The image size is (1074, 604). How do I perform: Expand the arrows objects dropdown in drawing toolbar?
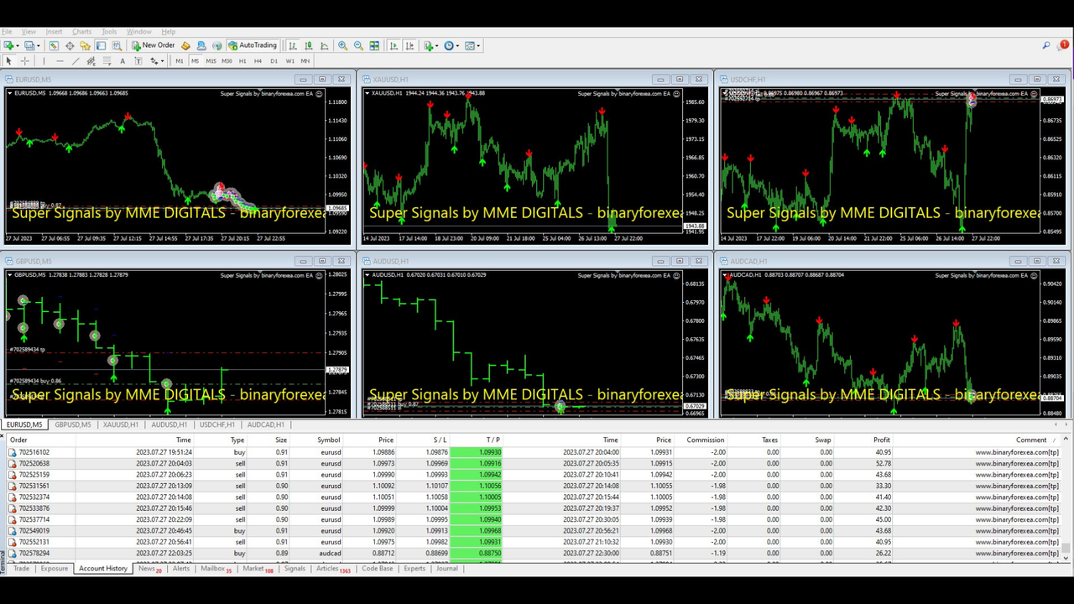(x=163, y=61)
